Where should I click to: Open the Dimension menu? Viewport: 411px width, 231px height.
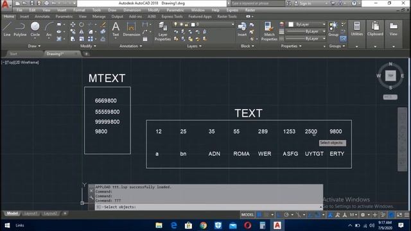pos(132,10)
